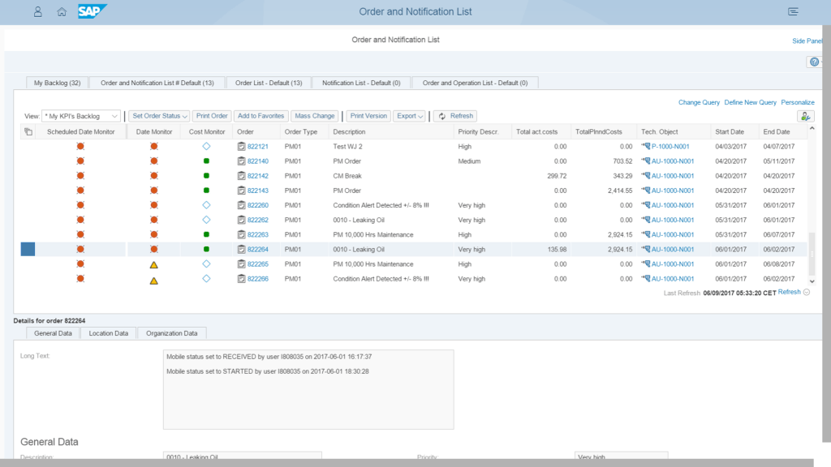This screenshot has width=831, height=467.
Task: Click the green cost monitor square for 822142
Action: [207, 176]
